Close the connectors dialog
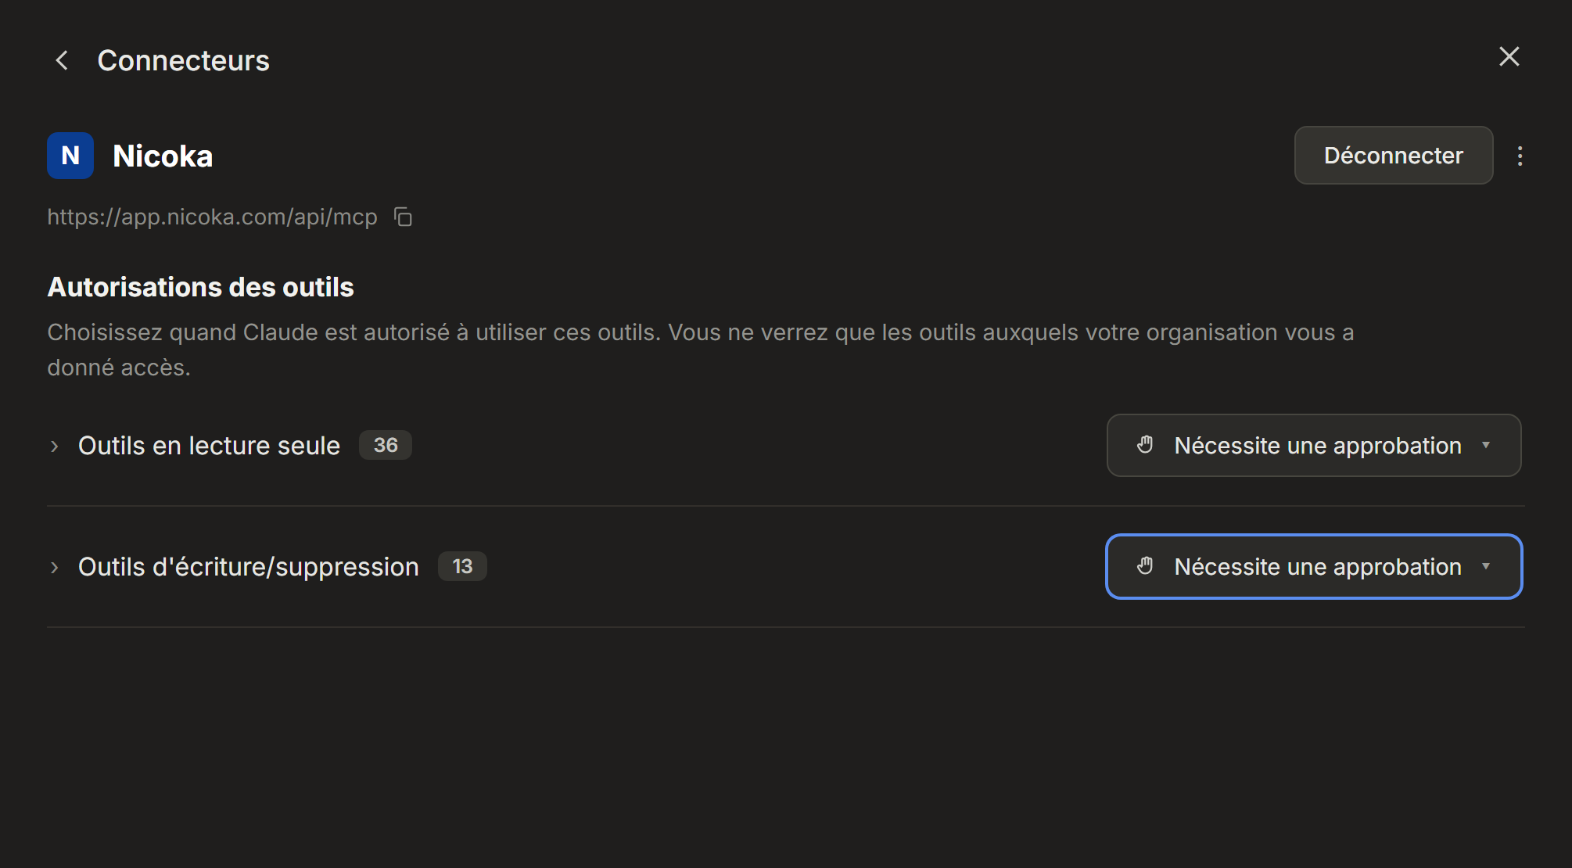1572x868 pixels. tap(1509, 56)
